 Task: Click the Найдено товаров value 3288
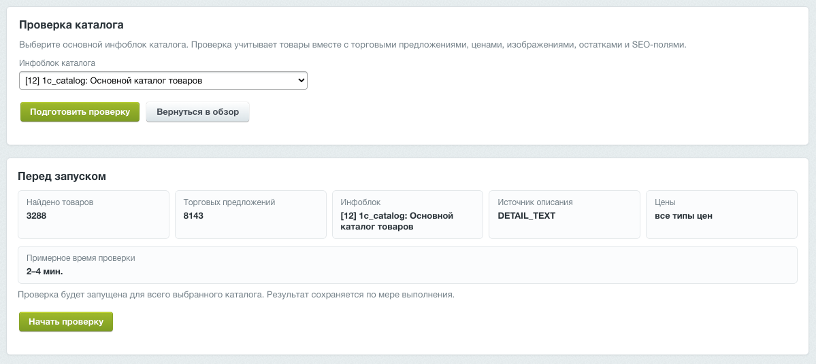[37, 215]
